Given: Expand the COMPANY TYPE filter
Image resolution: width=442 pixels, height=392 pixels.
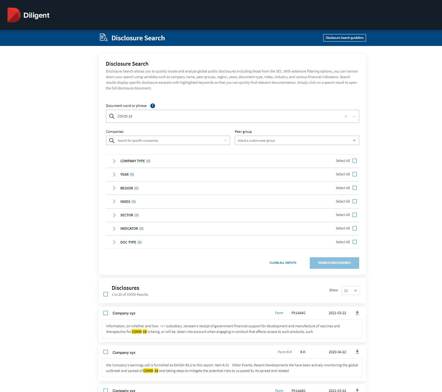Looking at the screenshot, I should 114,161.
